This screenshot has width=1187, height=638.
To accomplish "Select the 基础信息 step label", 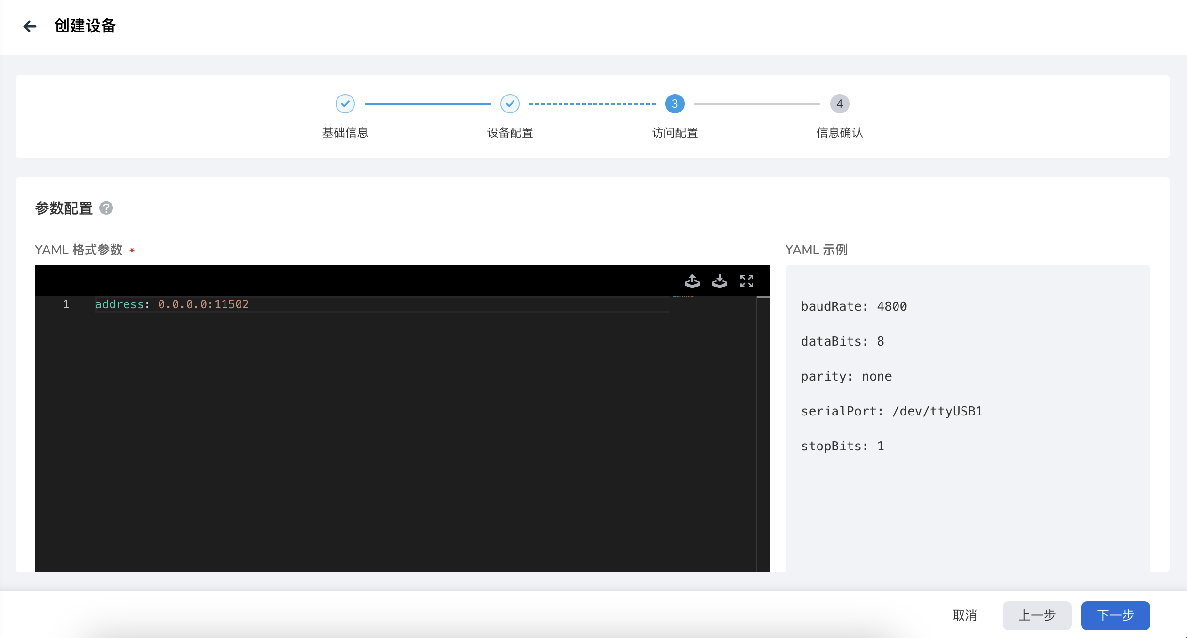I will pyautogui.click(x=345, y=133).
